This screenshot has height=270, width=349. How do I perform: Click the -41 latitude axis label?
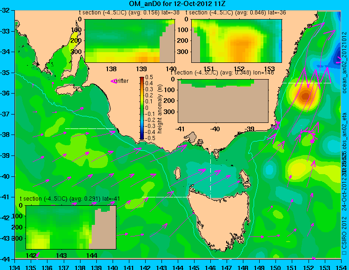tap(6, 197)
